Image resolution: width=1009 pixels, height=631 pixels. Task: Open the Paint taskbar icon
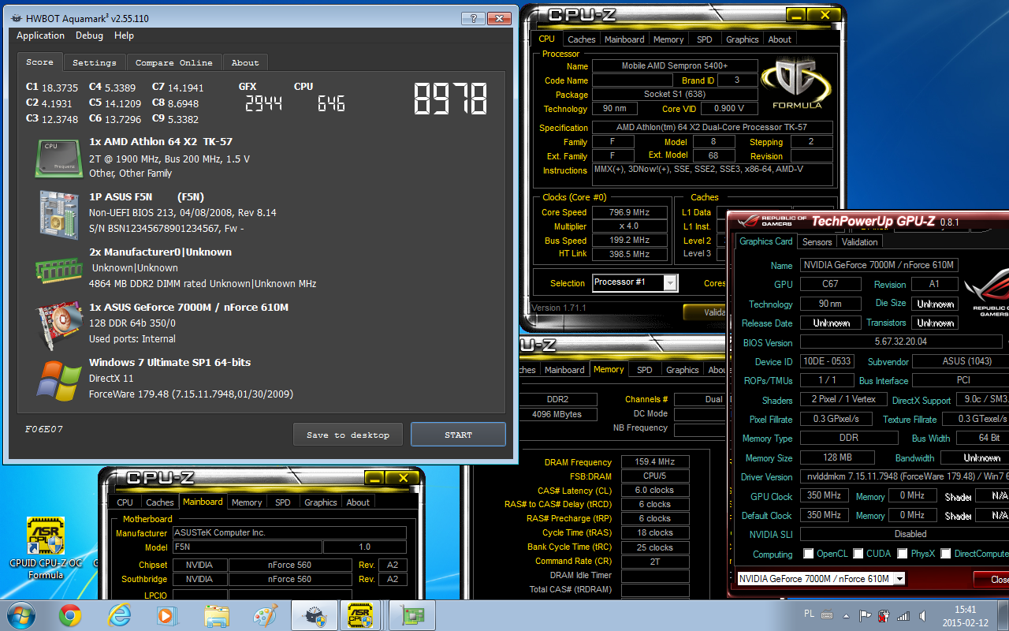(264, 615)
